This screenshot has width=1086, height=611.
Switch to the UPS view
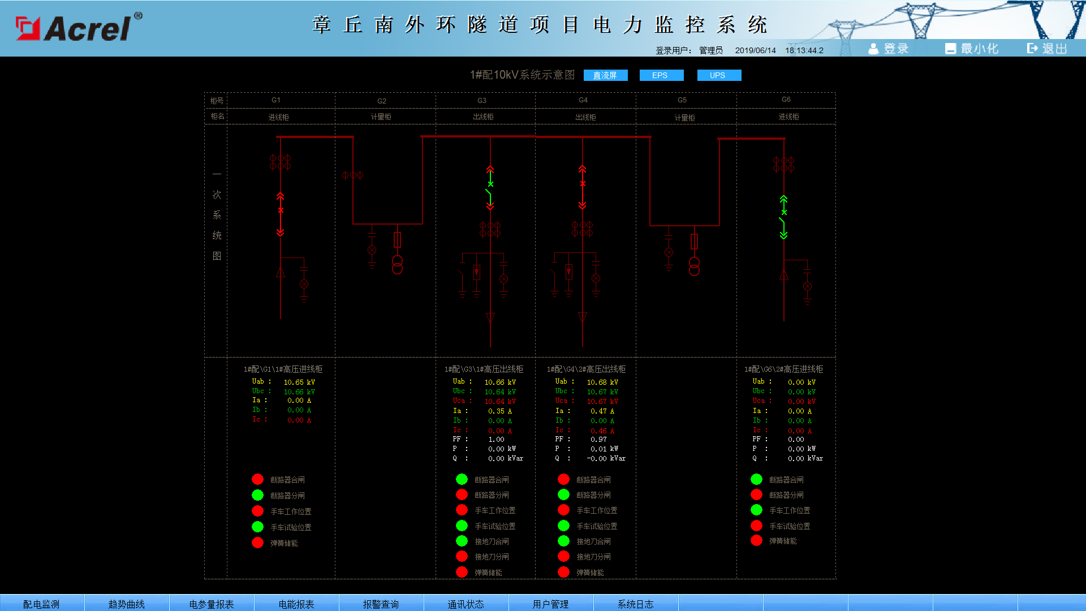click(x=718, y=75)
